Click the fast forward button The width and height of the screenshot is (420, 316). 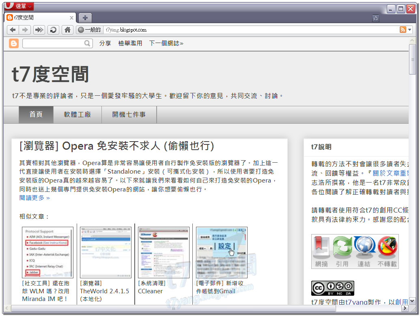[x=39, y=30]
